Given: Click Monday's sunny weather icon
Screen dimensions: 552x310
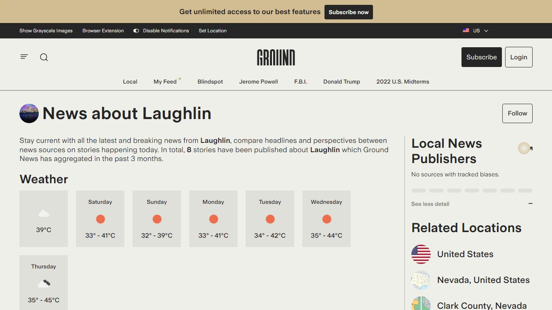Looking at the screenshot, I should 213,219.
